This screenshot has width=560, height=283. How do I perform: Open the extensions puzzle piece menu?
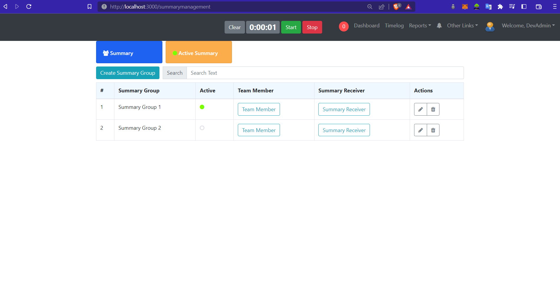click(x=500, y=6)
